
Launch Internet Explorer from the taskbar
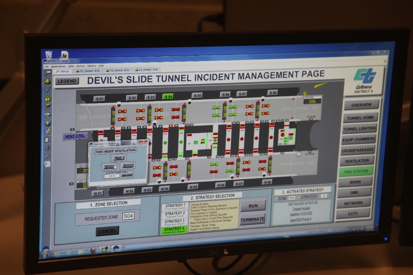click(69, 253)
